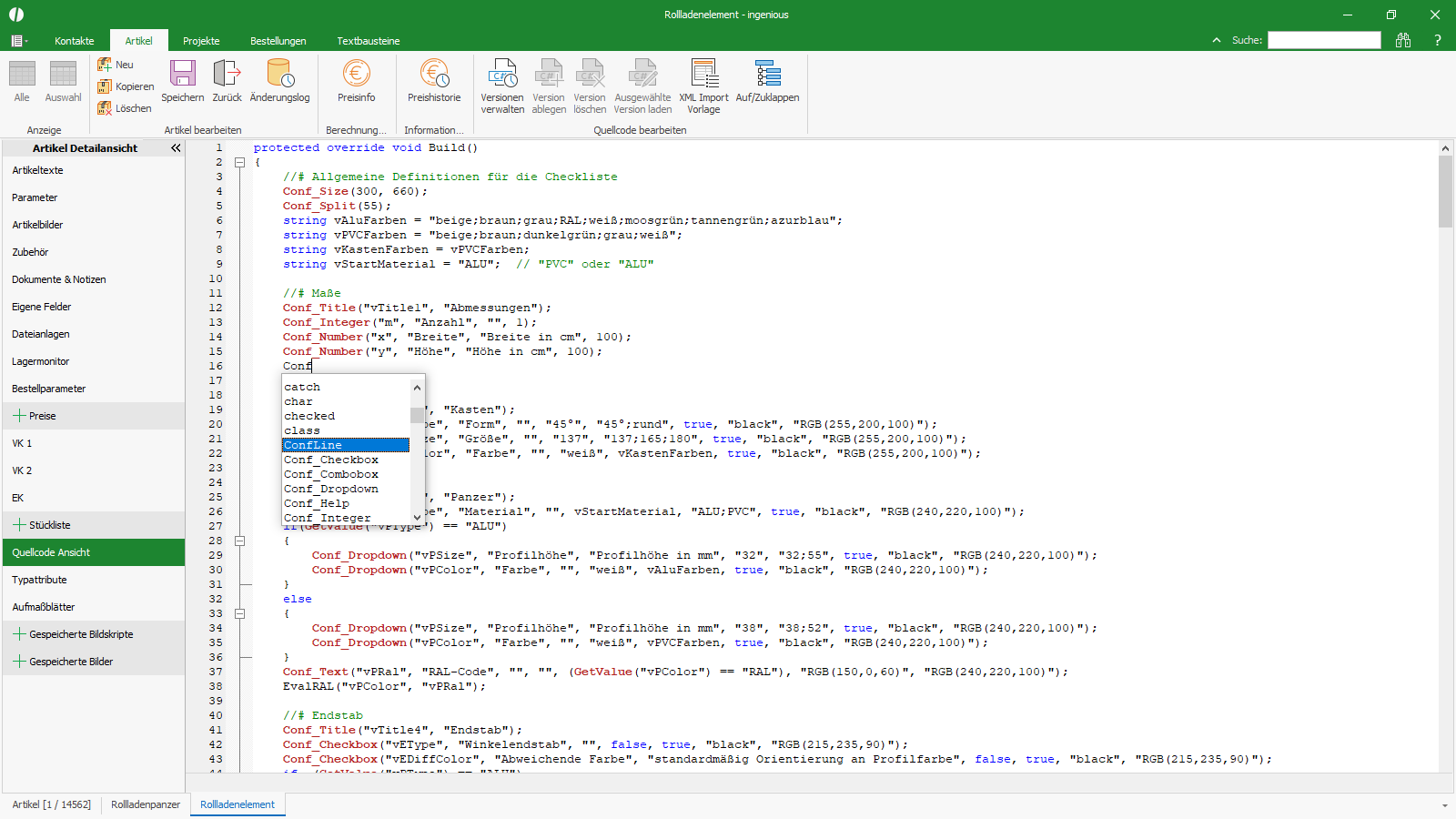Screen dimensions: 1456x819
Task: Collapse the code fold at line 28
Action: coord(240,541)
